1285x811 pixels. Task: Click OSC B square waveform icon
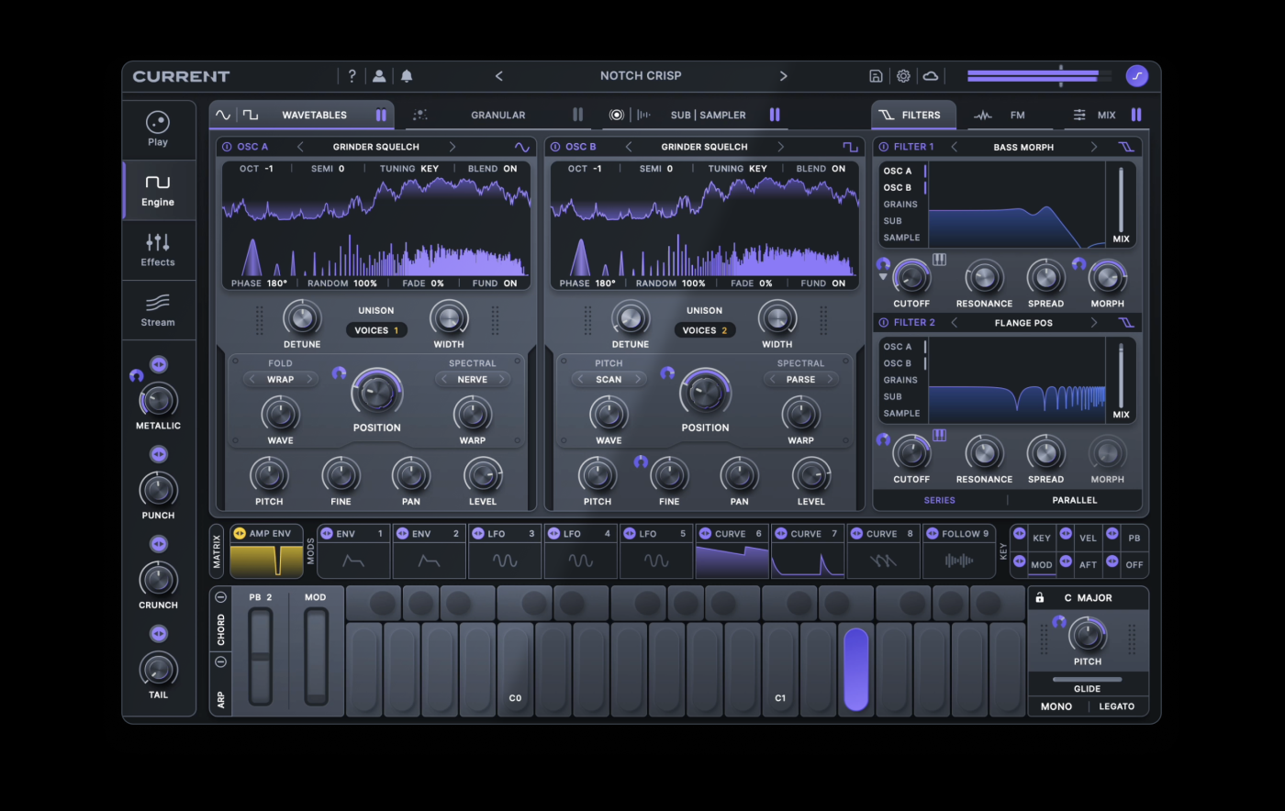pyautogui.click(x=851, y=147)
